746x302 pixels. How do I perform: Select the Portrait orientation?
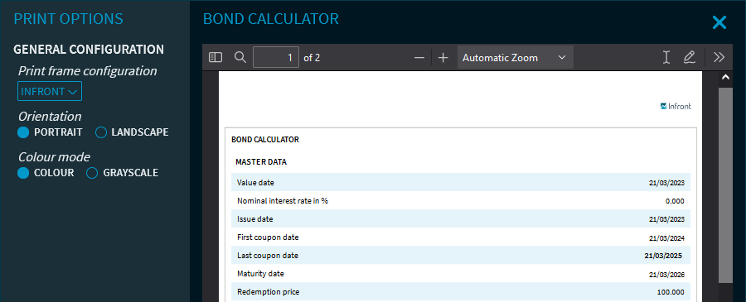[50, 132]
